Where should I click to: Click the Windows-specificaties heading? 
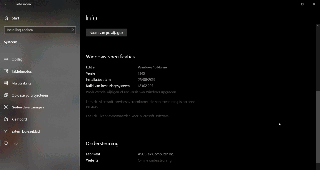point(110,57)
